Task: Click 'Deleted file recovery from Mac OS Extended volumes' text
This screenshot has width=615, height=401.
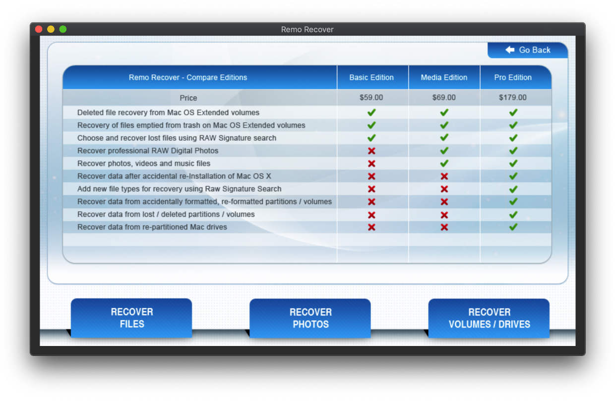Action: [168, 113]
